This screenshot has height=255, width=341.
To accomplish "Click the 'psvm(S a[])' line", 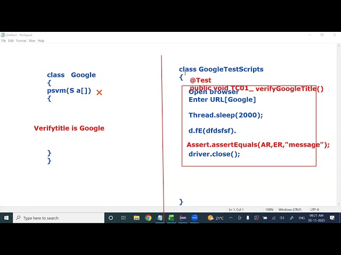I will click(69, 90).
